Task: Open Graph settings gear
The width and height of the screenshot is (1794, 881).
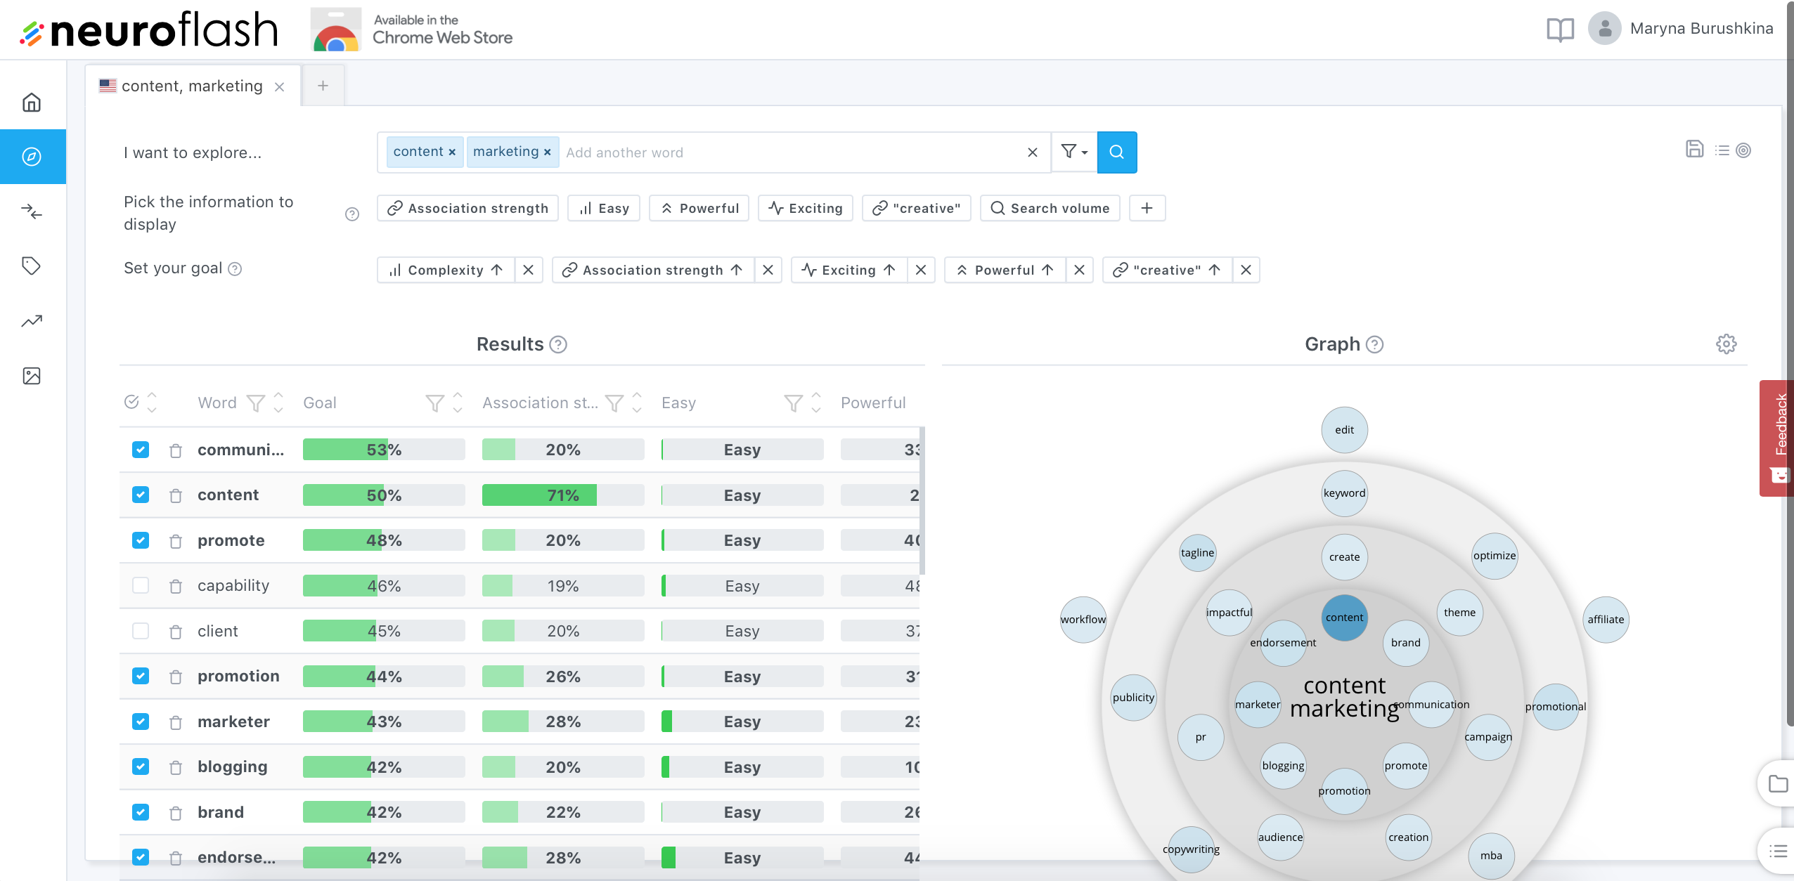Action: (1726, 344)
